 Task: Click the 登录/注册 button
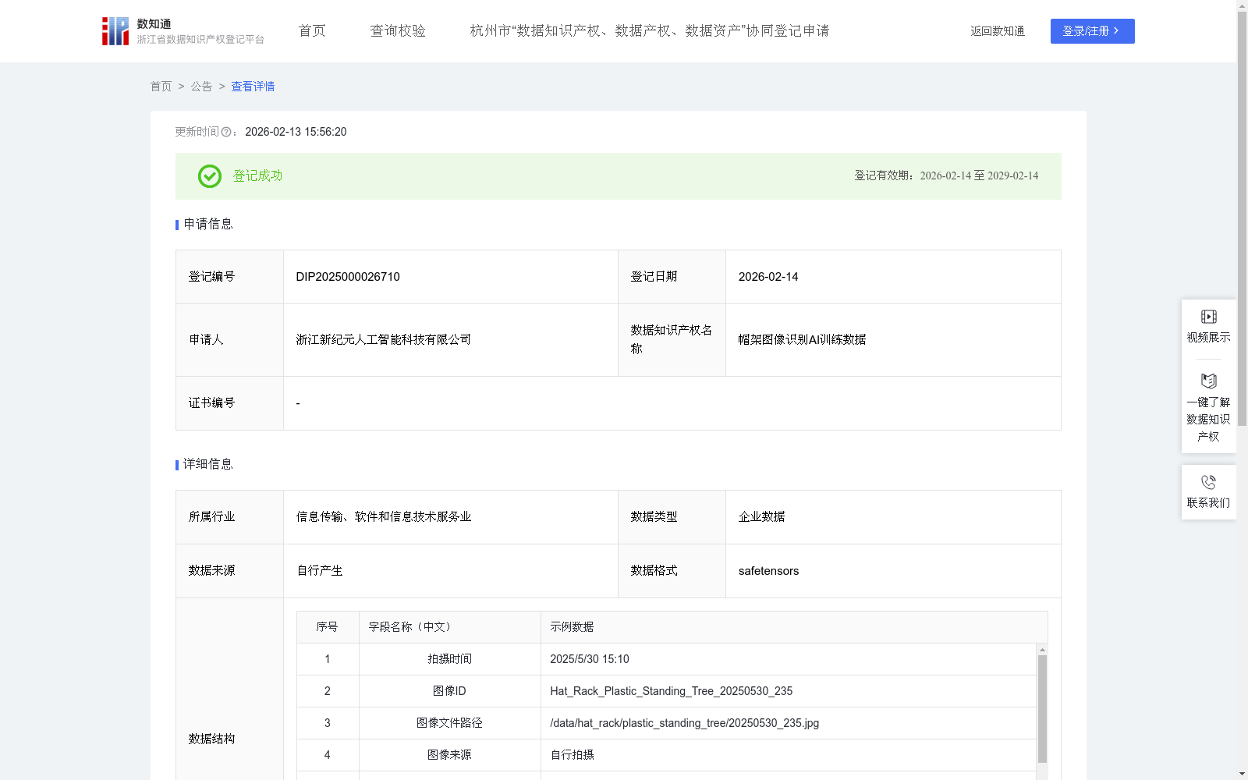click(x=1092, y=31)
